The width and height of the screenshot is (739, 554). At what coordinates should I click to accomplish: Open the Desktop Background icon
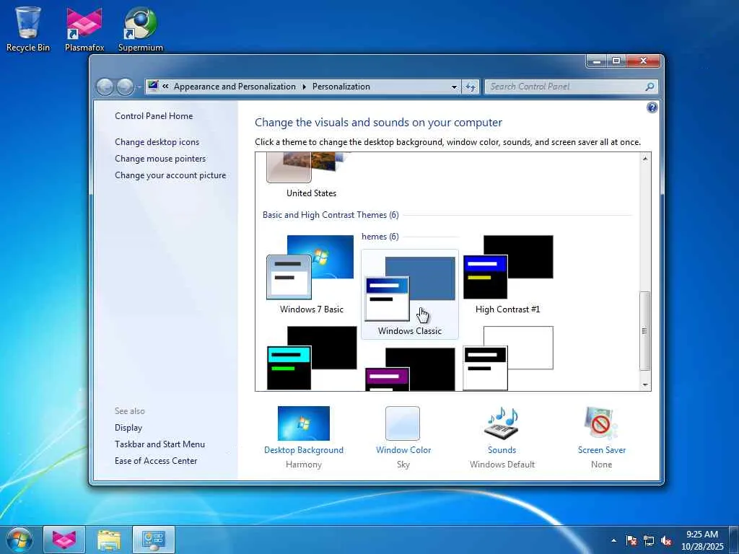304,423
